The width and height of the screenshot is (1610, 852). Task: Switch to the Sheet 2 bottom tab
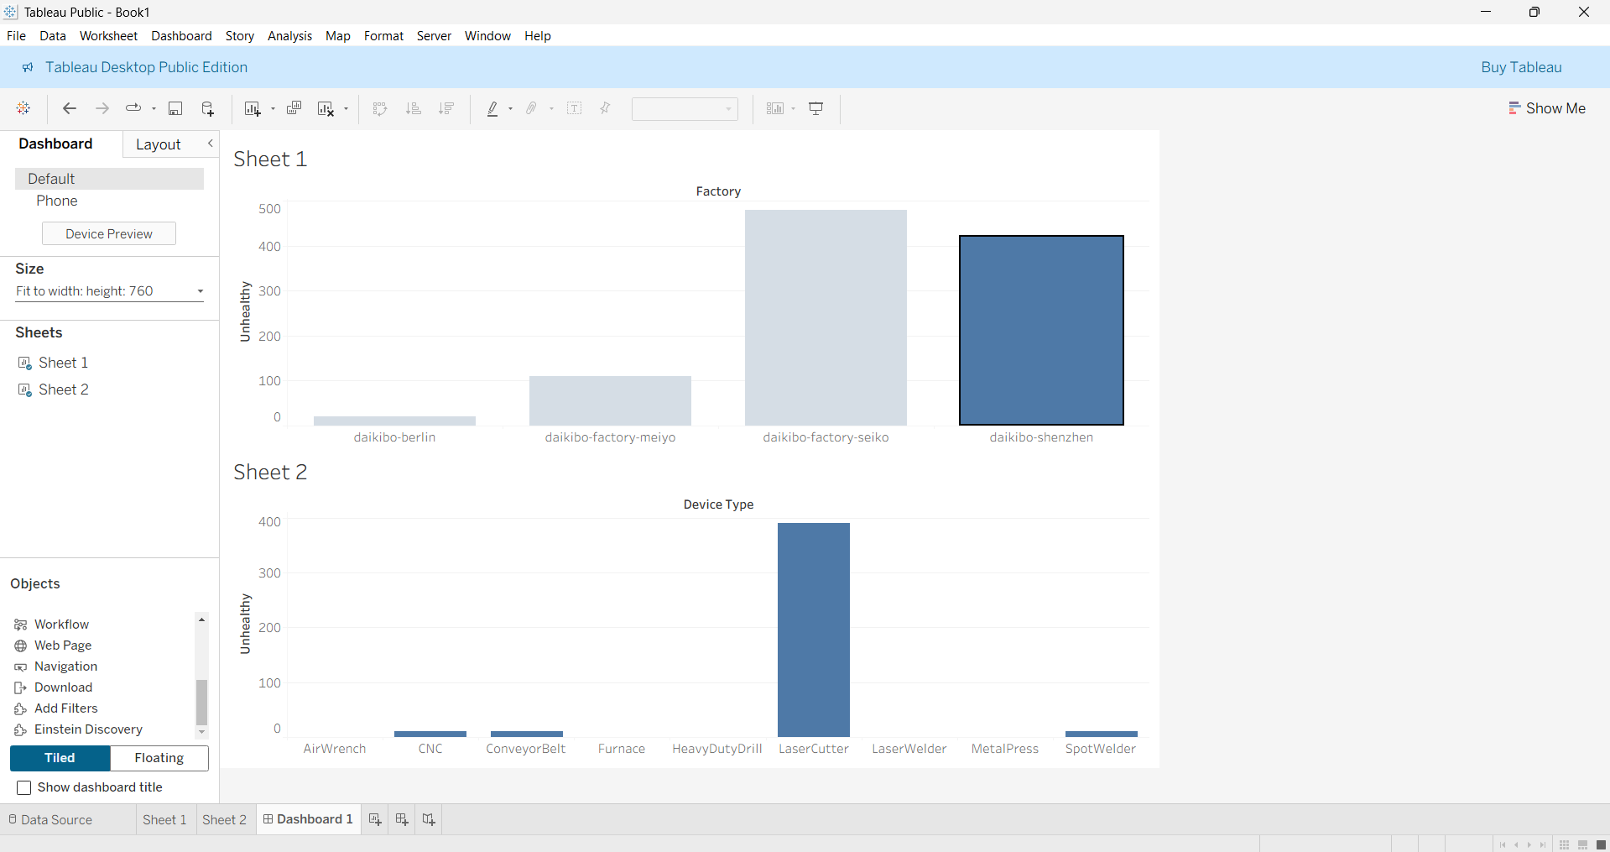[224, 819]
